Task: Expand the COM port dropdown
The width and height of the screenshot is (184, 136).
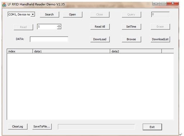Action: click(x=33, y=14)
